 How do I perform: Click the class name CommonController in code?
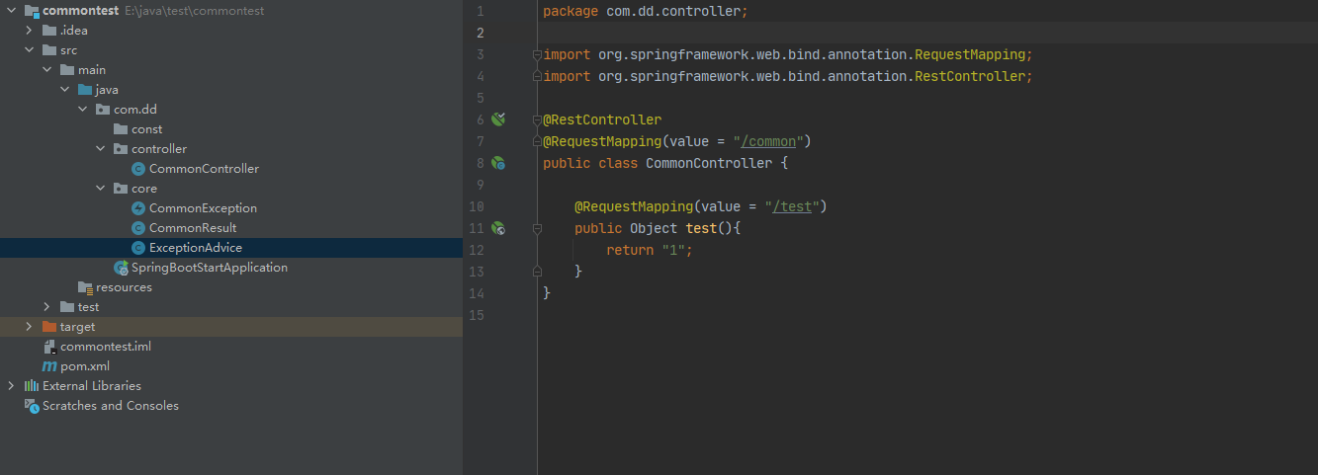(709, 163)
